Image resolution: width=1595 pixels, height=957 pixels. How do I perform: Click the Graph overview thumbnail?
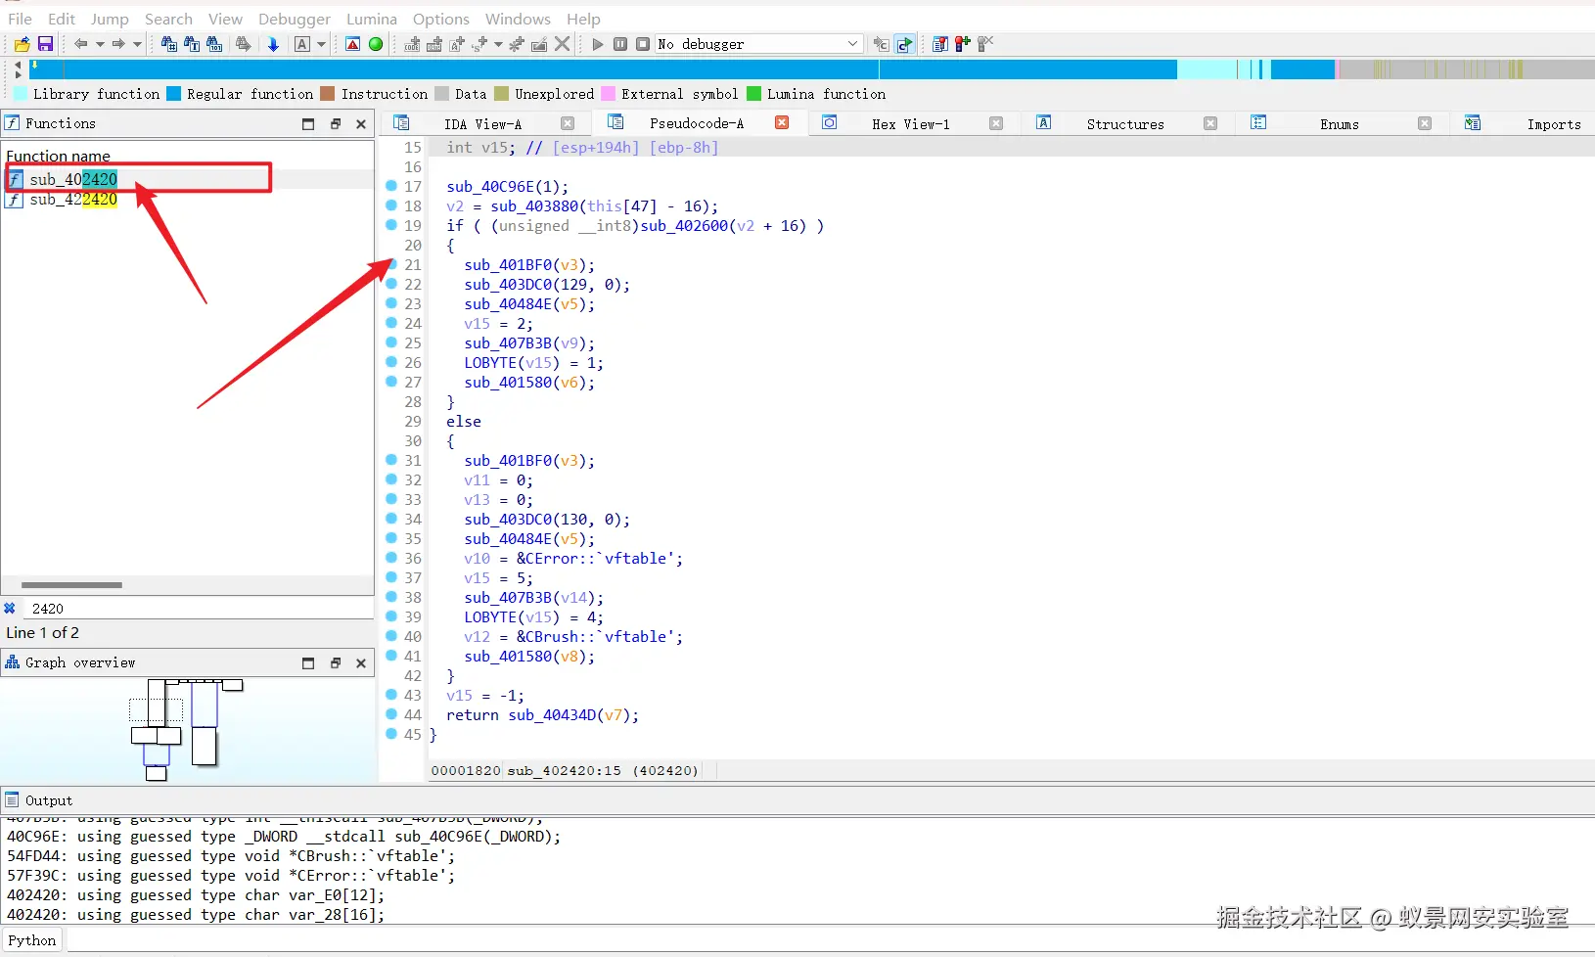click(x=186, y=729)
